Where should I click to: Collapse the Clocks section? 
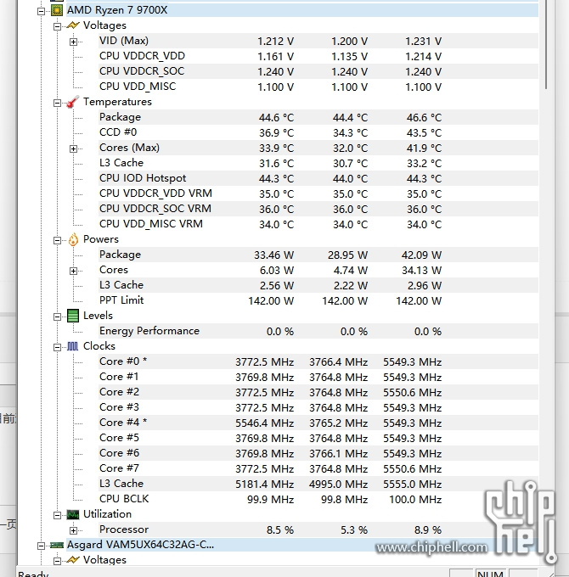point(57,347)
